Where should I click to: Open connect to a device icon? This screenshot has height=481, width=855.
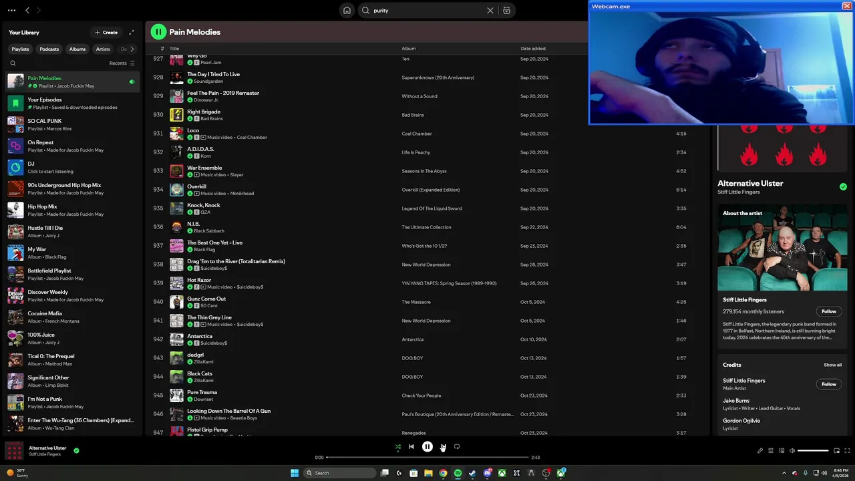point(782,450)
